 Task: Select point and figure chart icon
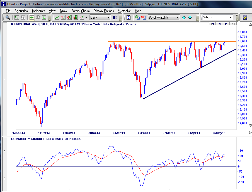click(x=82, y=18)
